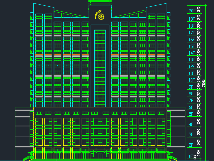Select the 20F floor level label
Screen dimensions: 214x161
192,11
